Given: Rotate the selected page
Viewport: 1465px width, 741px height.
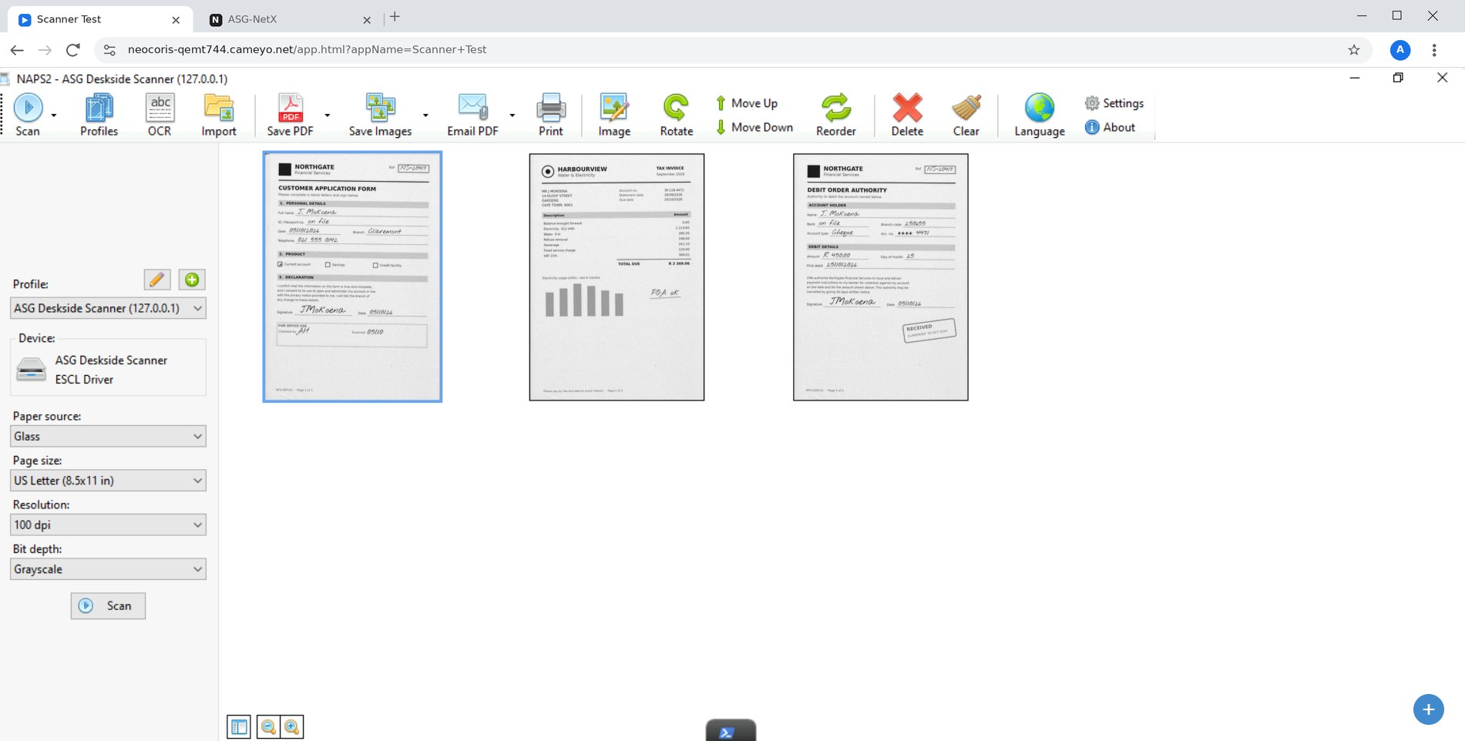Looking at the screenshot, I should (676, 115).
